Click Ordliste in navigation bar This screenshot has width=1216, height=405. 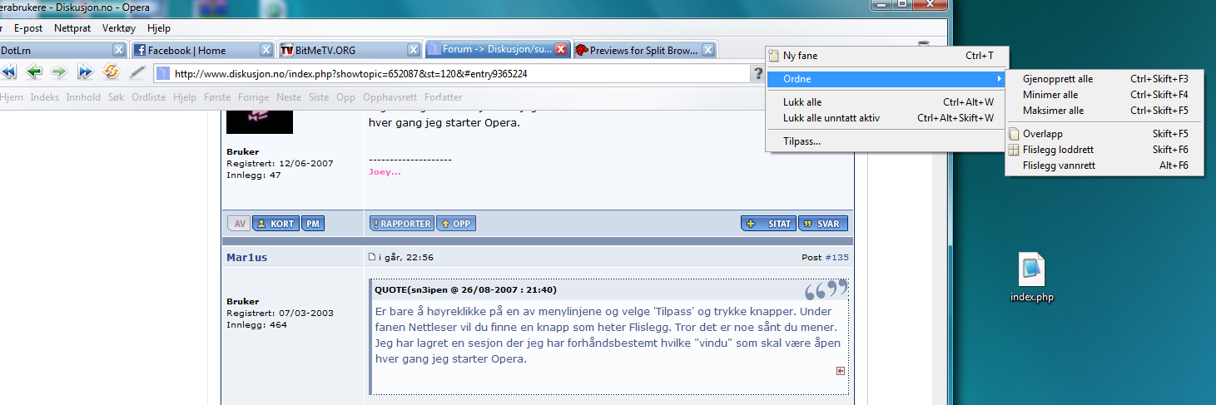[x=149, y=97]
